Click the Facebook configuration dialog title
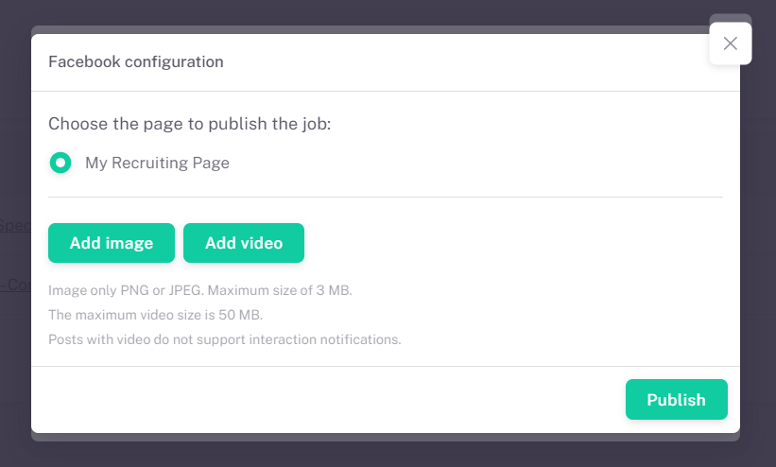776x467 pixels. (x=136, y=62)
